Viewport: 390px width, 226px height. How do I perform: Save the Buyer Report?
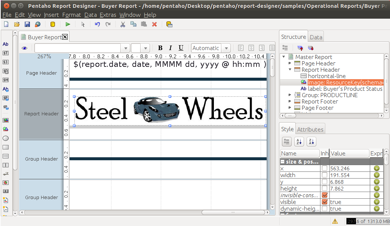(x=27, y=24)
